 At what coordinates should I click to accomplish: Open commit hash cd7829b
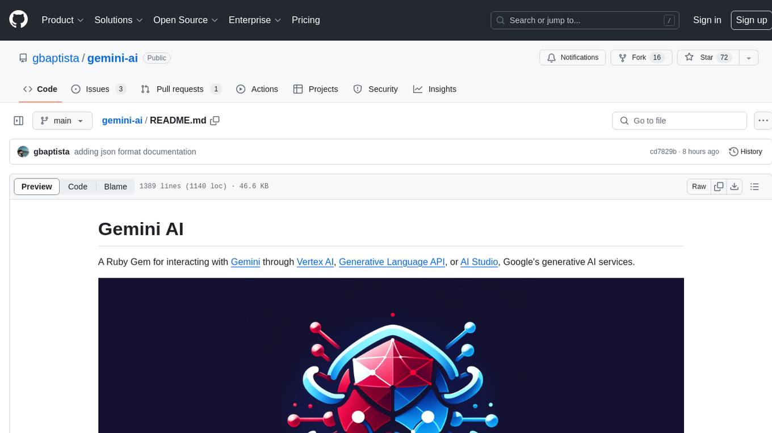point(663,152)
